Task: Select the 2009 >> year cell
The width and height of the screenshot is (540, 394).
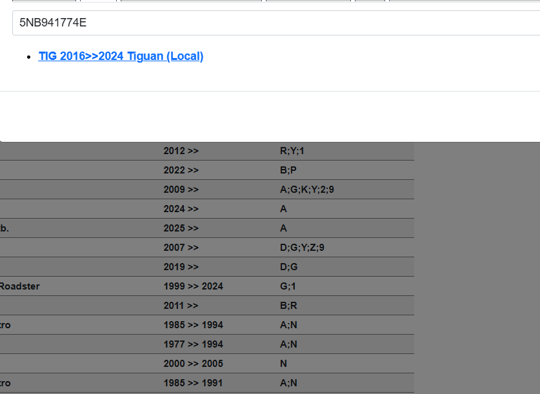Action: pos(181,190)
